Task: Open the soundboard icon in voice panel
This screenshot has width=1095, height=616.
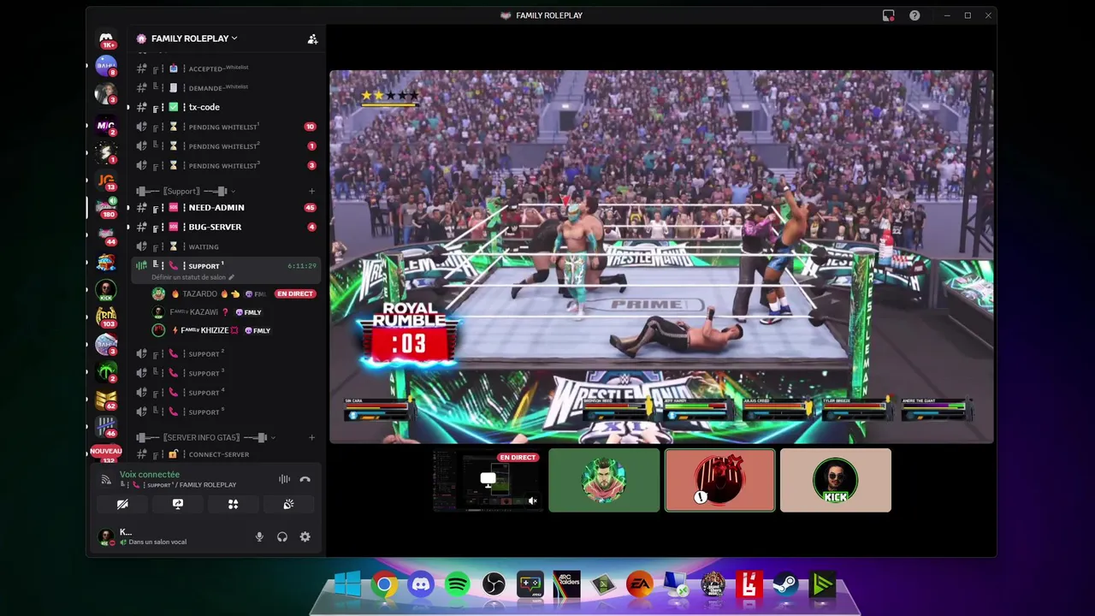Action: tap(288, 504)
